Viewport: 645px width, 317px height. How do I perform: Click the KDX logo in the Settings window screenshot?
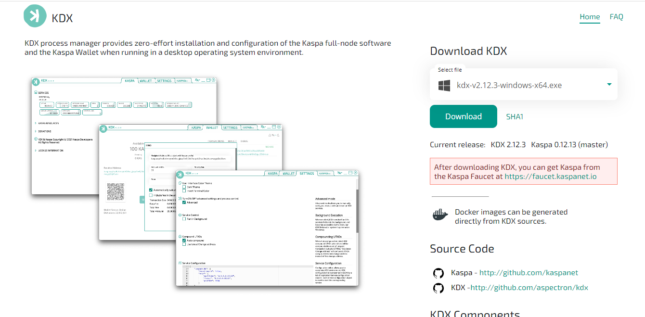(181, 174)
